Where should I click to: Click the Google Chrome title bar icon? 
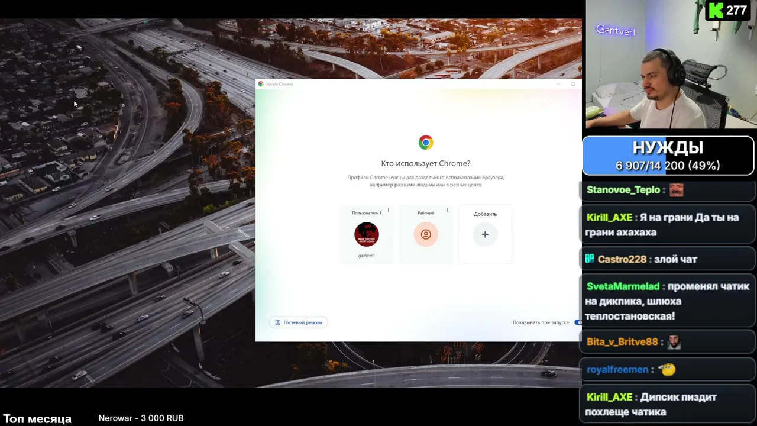point(261,84)
